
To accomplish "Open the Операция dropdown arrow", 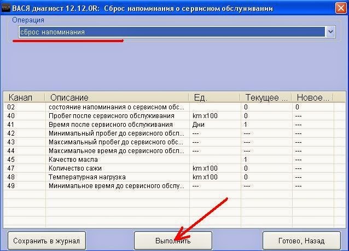I will click(x=330, y=32).
